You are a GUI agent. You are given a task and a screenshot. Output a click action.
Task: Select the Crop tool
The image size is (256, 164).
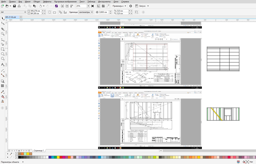click(3, 28)
